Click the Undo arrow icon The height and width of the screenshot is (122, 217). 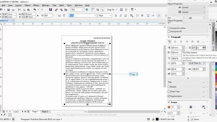click(x=35, y=10)
